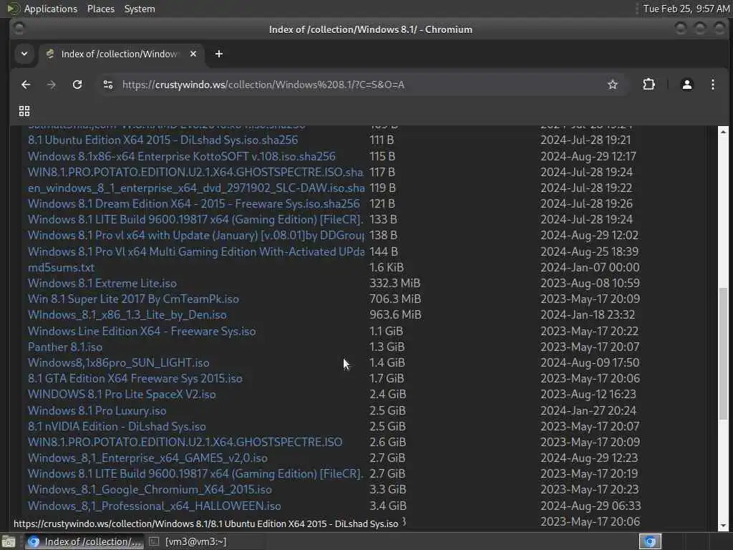Click the 1.6 KiB size of md5sums.txt

coord(387,268)
